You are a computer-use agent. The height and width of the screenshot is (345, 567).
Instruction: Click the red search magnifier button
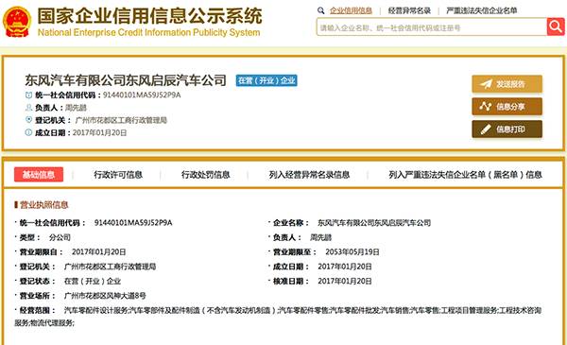coord(556,26)
